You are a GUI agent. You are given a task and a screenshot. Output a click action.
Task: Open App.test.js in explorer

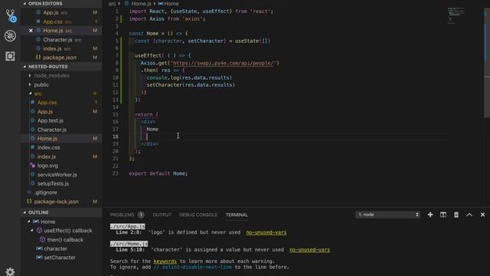click(61, 120)
